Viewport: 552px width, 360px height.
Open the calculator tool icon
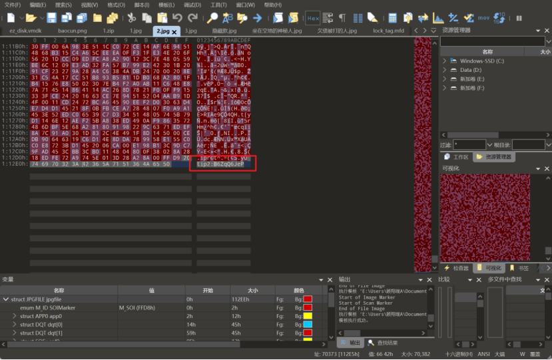pyautogui.click(x=393, y=18)
